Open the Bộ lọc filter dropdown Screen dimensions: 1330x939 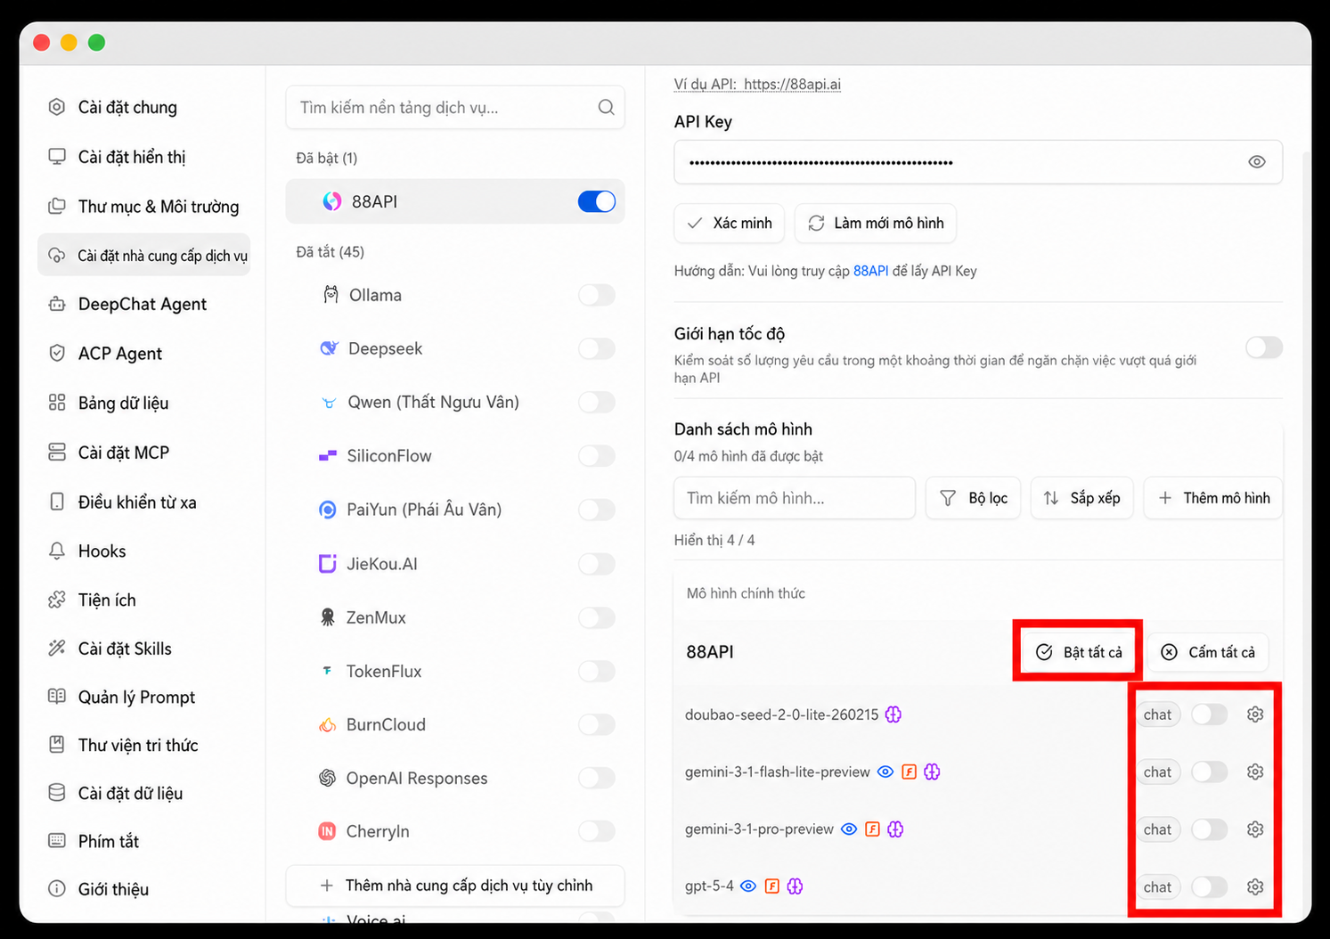point(974,498)
